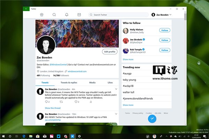Image resolution: width=209 pixels, height=139 pixels.
Task: Switch to the Tweets & replies tab
Action: pos(69,83)
